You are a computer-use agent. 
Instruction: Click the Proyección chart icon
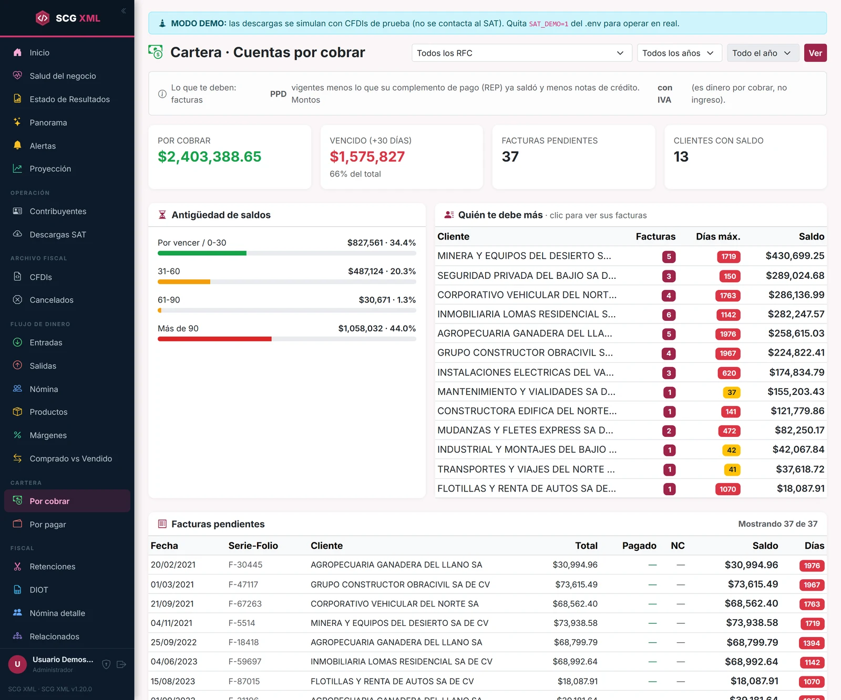pos(17,169)
